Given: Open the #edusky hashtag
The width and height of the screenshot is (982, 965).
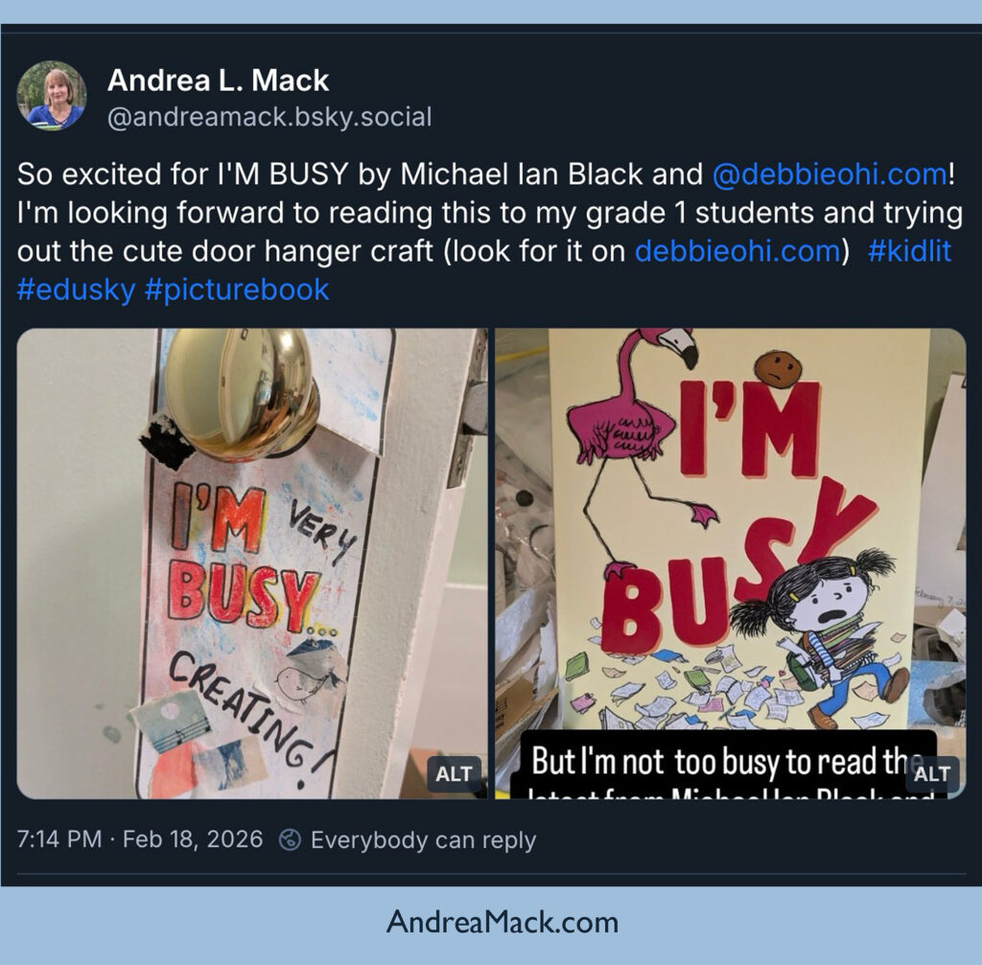Looking at the screenshot, I should tap(76, 289).
